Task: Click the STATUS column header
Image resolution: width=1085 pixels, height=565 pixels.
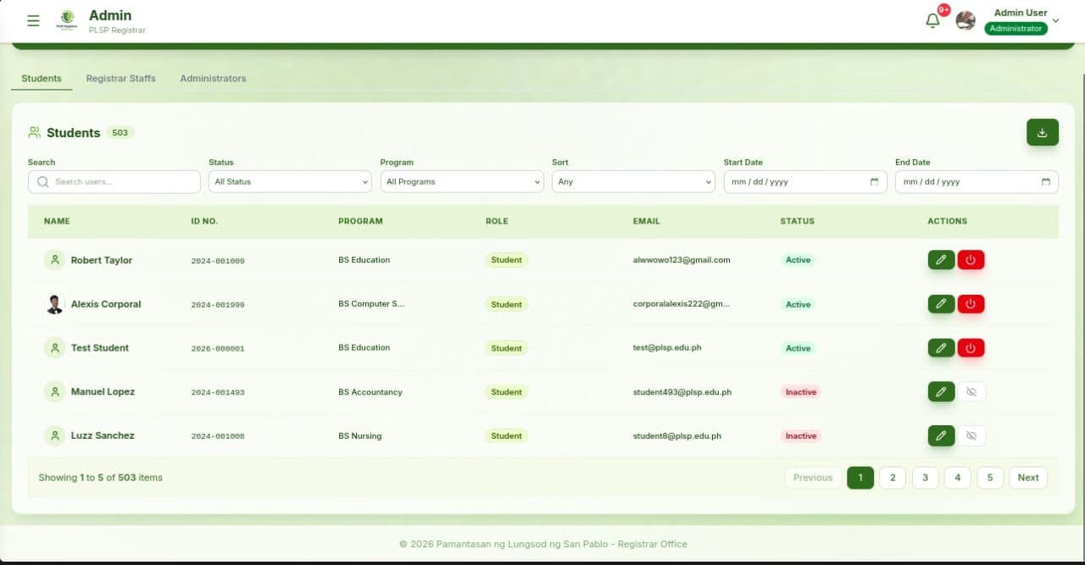Action: coord(797,221)
